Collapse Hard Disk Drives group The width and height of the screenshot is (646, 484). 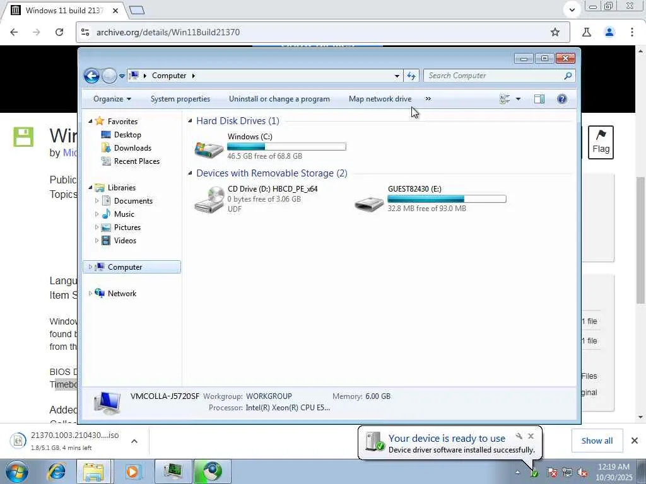190,120
